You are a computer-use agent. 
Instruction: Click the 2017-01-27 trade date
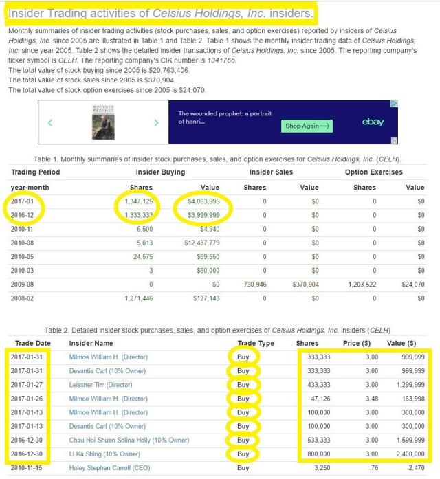[27, 385]
